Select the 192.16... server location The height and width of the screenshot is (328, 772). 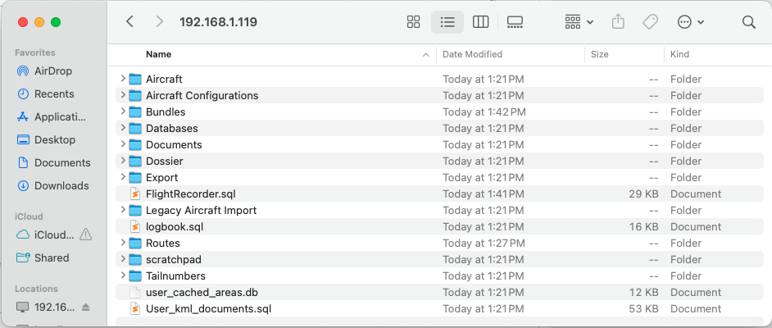[46, 307]
